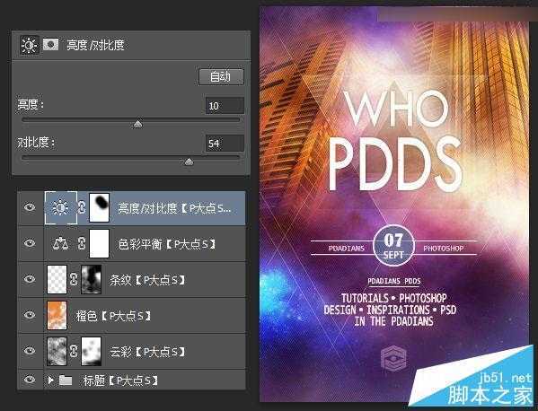
Task: Hide the 亮度/对比度 adjustment layer
Action: 30,207
